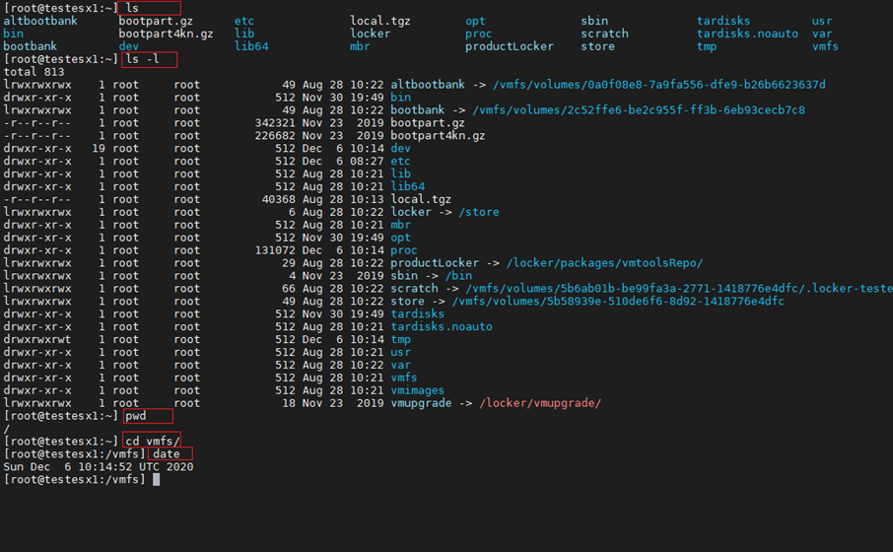Place cursor at the terminal prompt block
The image size is (893, 552).
coord(156,480)
